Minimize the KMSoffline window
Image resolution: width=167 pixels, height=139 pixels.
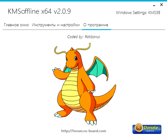point(154,5)
